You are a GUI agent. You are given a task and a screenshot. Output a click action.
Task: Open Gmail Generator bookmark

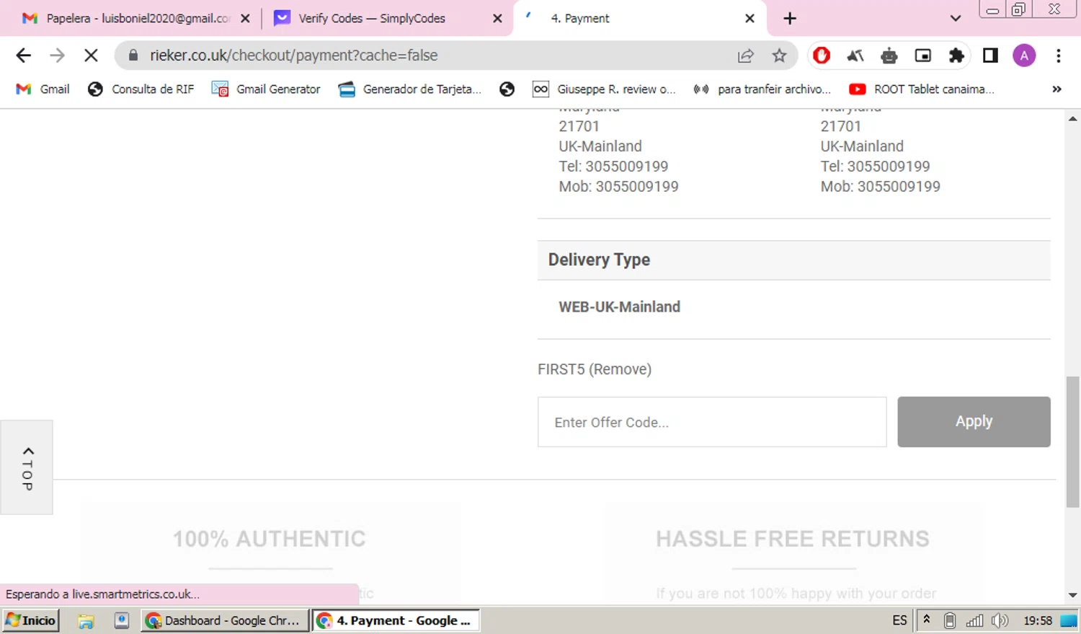click(266, 89)
